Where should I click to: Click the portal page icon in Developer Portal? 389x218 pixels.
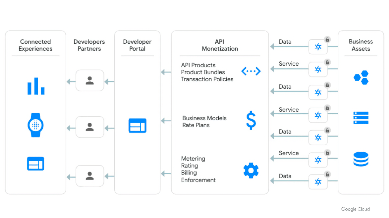tap(137, 125)
